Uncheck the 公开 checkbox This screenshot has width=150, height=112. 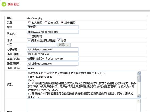point(59,40)
